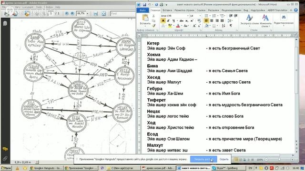Click the Shrink Font icon
The height and width of the screenshot is (171, 305).
click(x=199, y=26)
